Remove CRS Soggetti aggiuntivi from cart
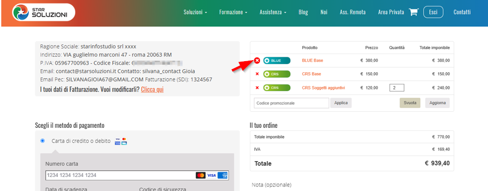 pyautogui.click(x=257, y=88)
